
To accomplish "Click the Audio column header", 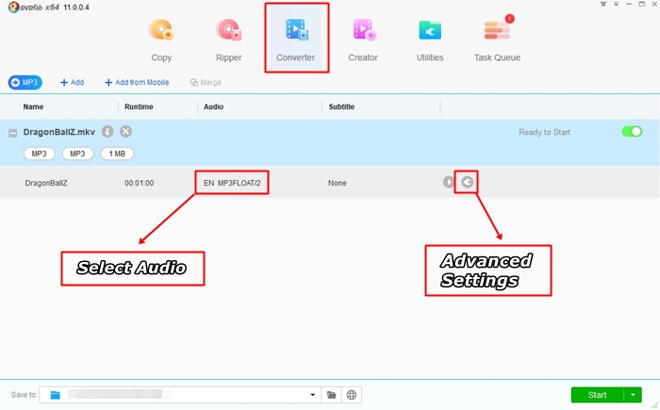I will click(x=213, y=107).
